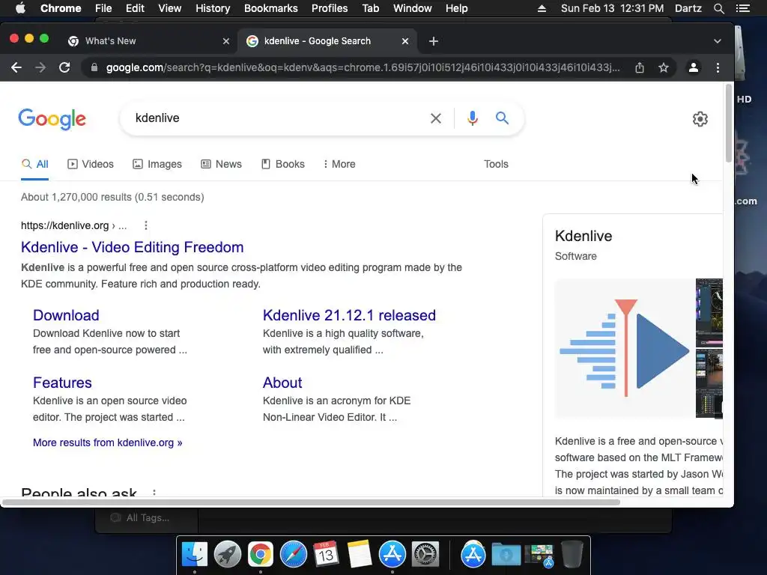Open Kdenlive - Video Editing Freedom link

[132, 247]
